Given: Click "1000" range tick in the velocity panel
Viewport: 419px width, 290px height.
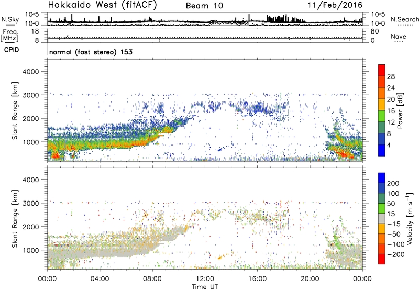Looking at the screenshot, I should [30, 250].
